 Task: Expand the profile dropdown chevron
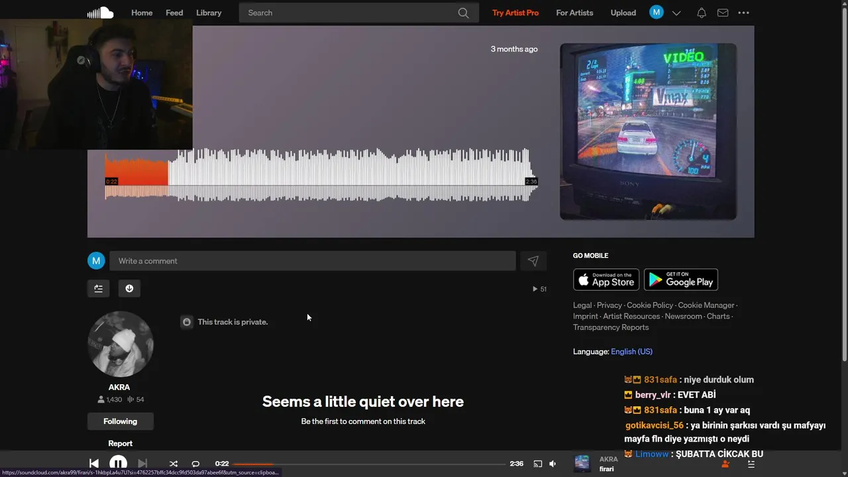click(x=676, y=13)
